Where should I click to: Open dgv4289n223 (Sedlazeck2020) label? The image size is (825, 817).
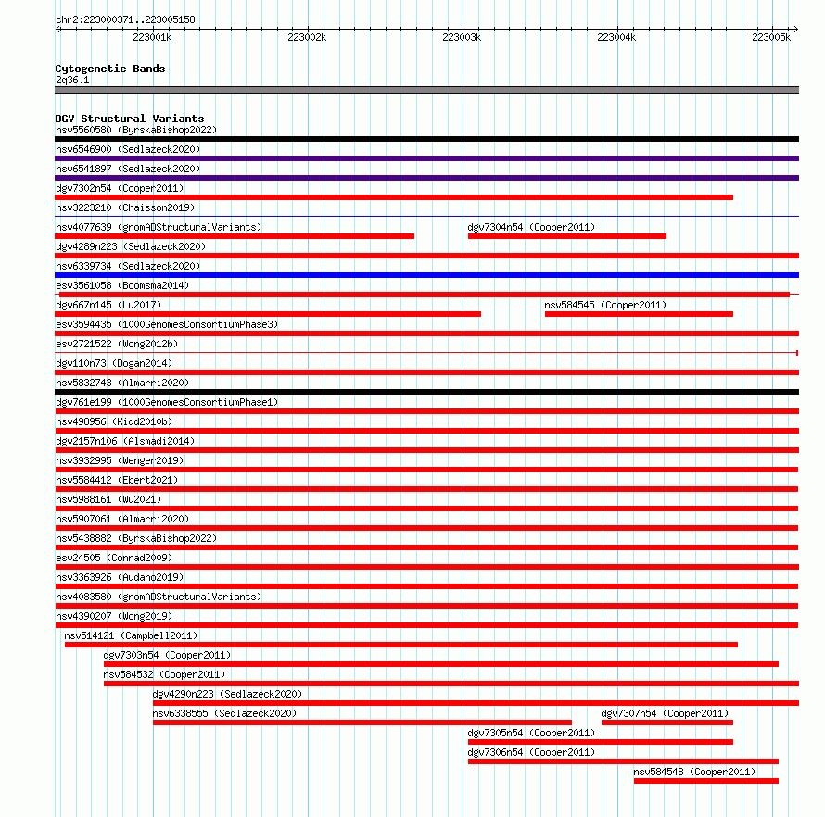[x=131, y=246]
